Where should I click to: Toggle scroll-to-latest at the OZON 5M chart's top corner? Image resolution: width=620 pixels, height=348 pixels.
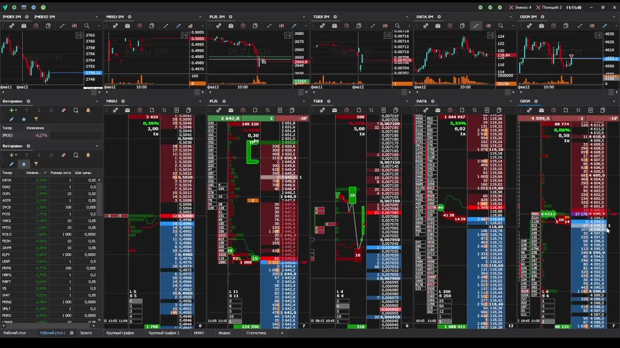coord(597,35)
